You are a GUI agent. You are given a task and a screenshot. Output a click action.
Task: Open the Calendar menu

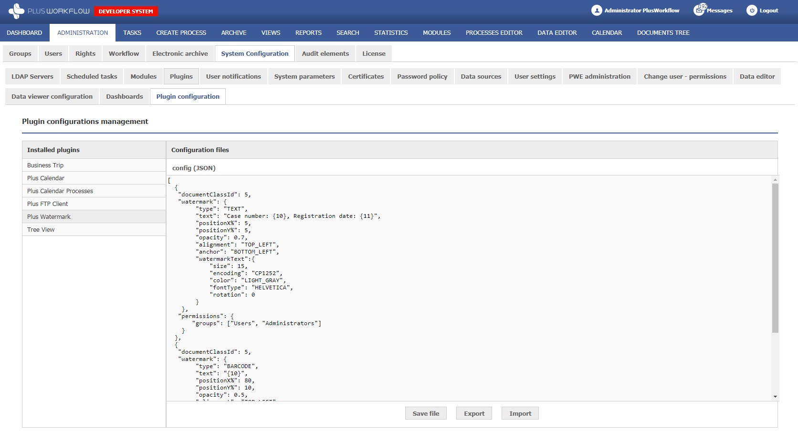coord(607,33)
